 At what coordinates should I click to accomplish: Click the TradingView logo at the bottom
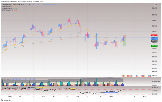(6, 100)
